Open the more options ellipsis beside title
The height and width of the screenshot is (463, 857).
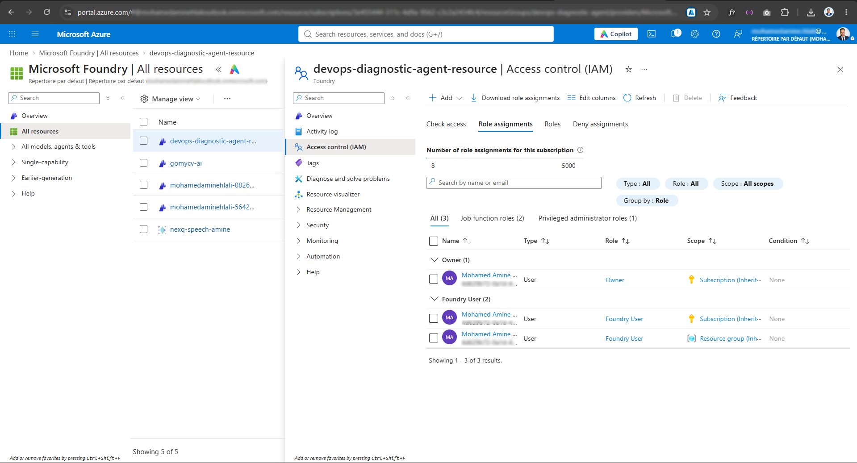[644, 69]
